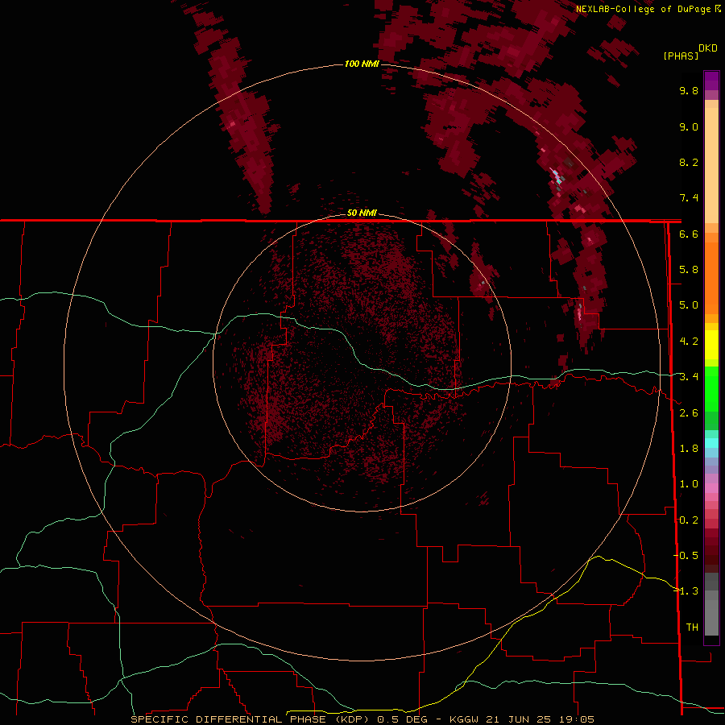Click the Specific Differential Phase KGGW caption

pyautogui.click(x=362, y=719)
